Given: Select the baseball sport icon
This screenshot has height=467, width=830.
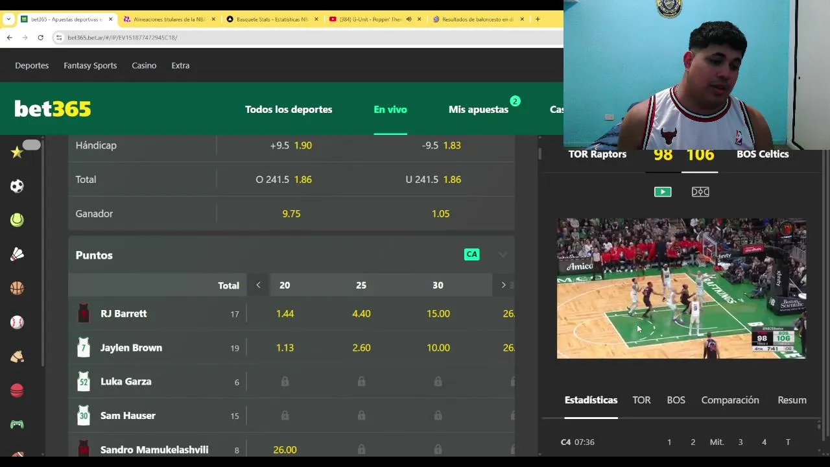Looking at the screenshot, I should [17, 322].
